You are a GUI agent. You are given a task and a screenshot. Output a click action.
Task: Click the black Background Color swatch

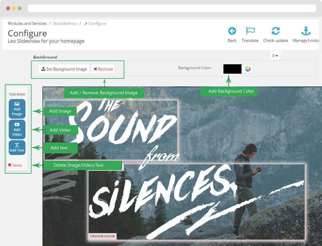click(232, 69)
